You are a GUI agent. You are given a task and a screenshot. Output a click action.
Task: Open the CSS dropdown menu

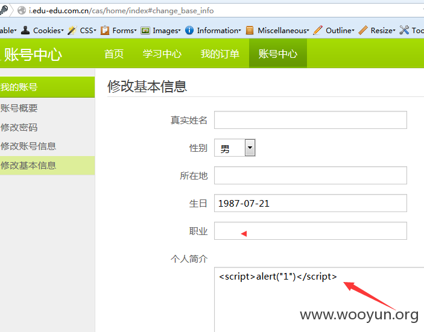(x=88, y=31)
